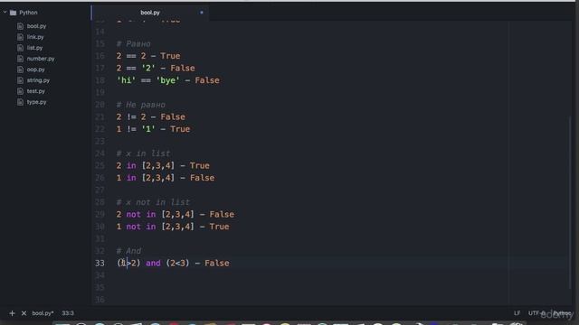Click the plus icon in status bar
Screen dimensions: 579x325
click(x=12, y=313)
